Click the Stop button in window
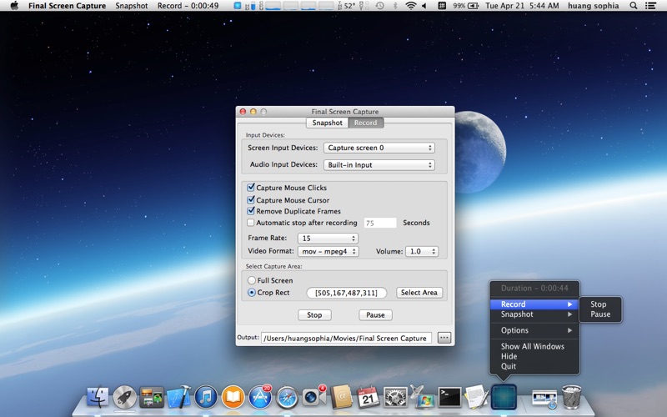 [x=314, y=315]
